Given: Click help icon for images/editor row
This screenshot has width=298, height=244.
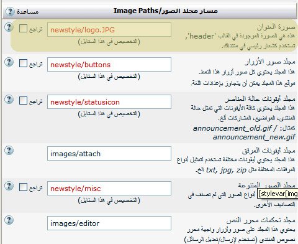Looking at the screenshot, I should click(9, 220).
